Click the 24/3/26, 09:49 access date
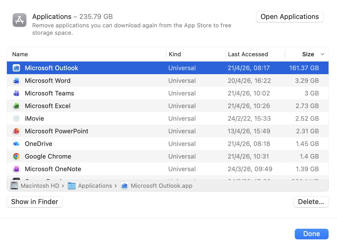This screenshot has width=337, height=244. point(250,169)
